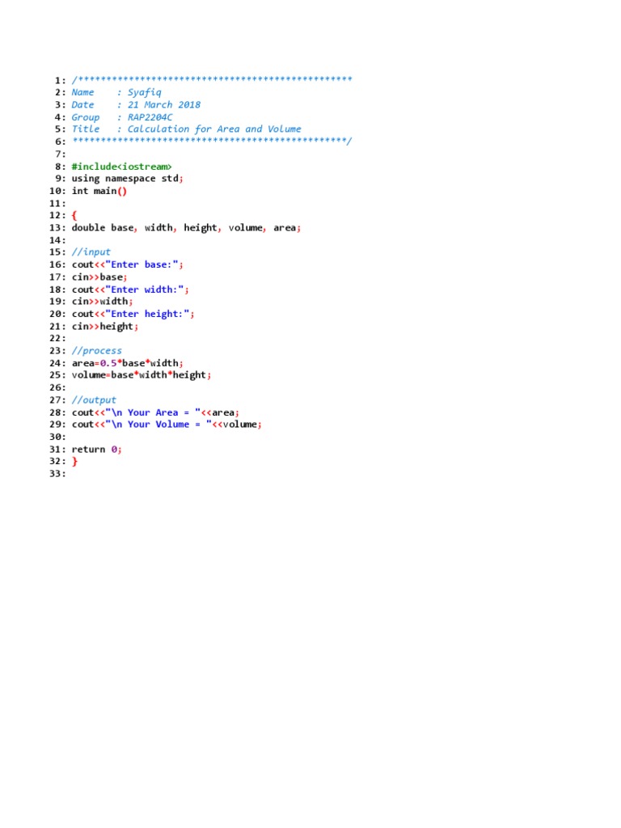The width and height of the screenshot is (621, 828).
Task: Click the 'Your Volume =' cout line
Action: (x=167, y=425)
